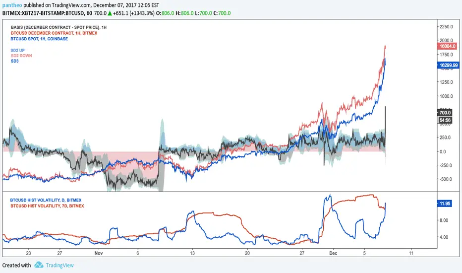
Task: Click the Dec date axis label
Action: [333, 253]
